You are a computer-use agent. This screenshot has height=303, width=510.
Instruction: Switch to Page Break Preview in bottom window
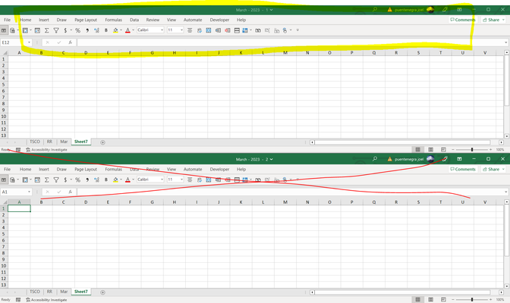coord(443,299)
